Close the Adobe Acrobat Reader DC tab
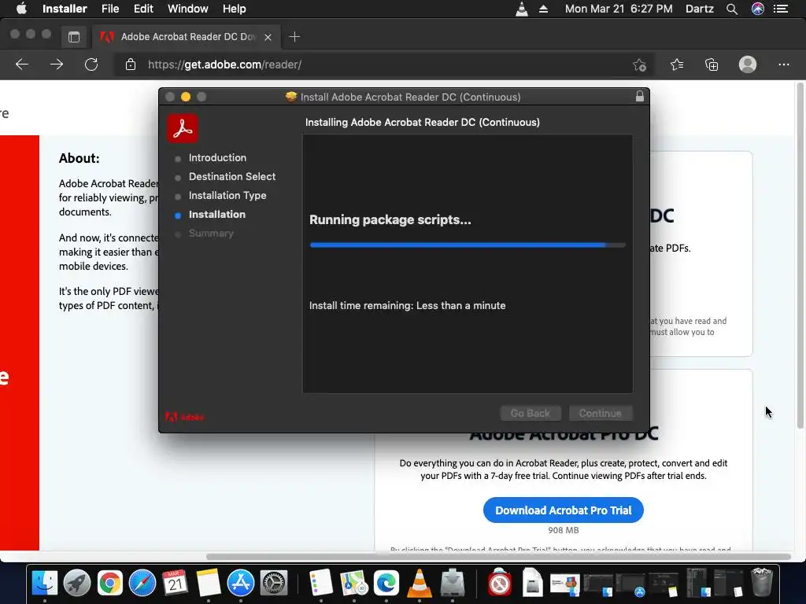The width and height of the screenshot is (806, 604). click(x=268, y=37)
